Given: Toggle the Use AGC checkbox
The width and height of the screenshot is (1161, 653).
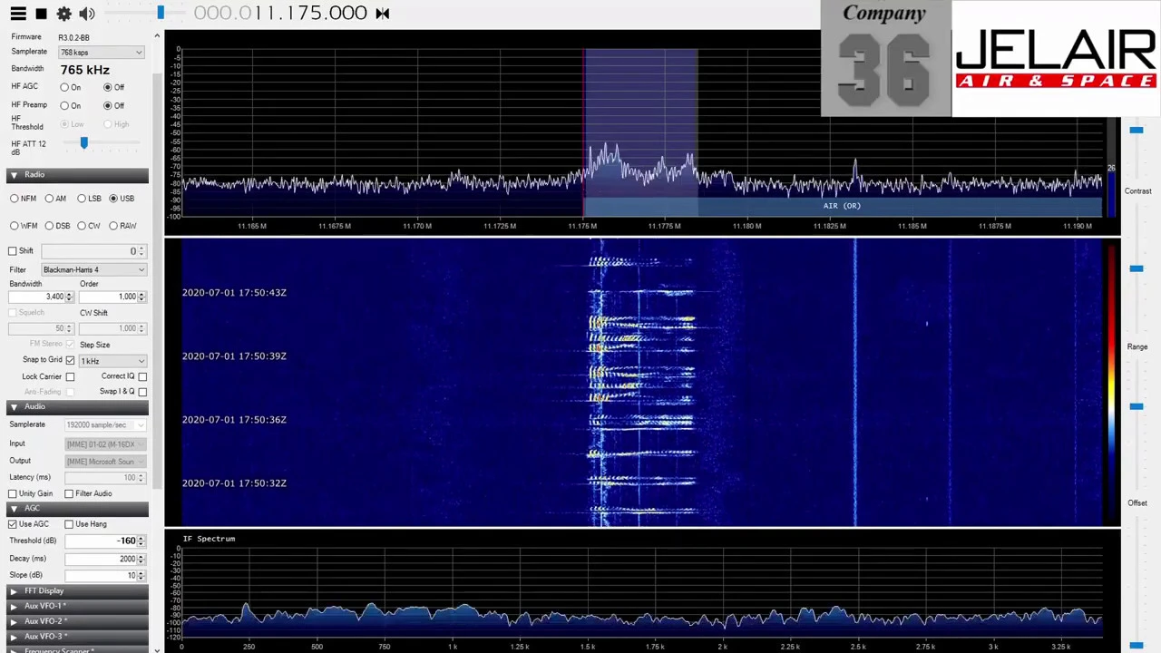Looking at the screenshot, I should [x=13, y=524].
